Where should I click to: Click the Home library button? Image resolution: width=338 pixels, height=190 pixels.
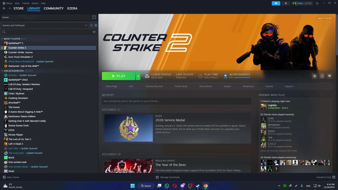coord(45,17)
